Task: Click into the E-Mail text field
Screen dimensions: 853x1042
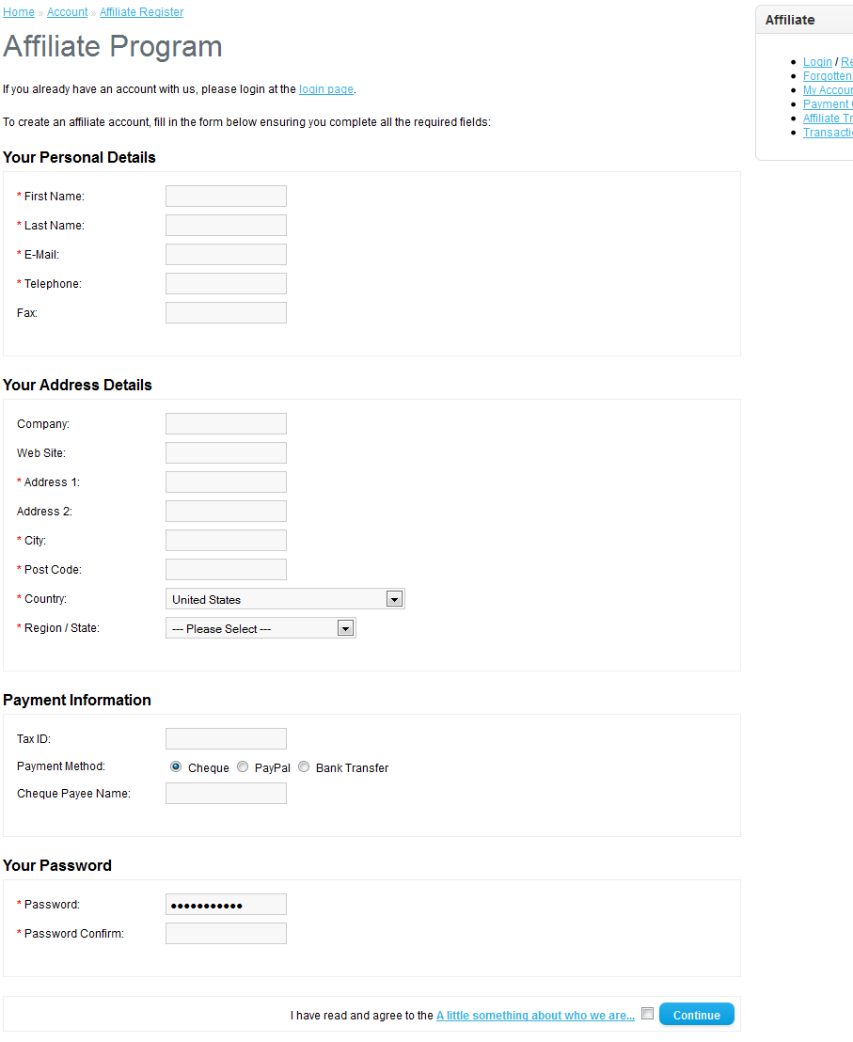Action: [x=226, y=254]
